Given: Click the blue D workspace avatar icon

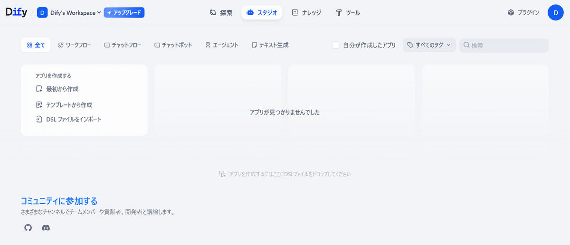Looking at the screenshot, I should click(42, 13).
